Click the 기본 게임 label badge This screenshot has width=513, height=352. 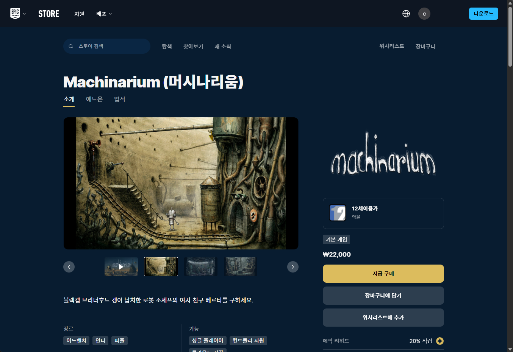pyautogui.click(x=336, y=240)
